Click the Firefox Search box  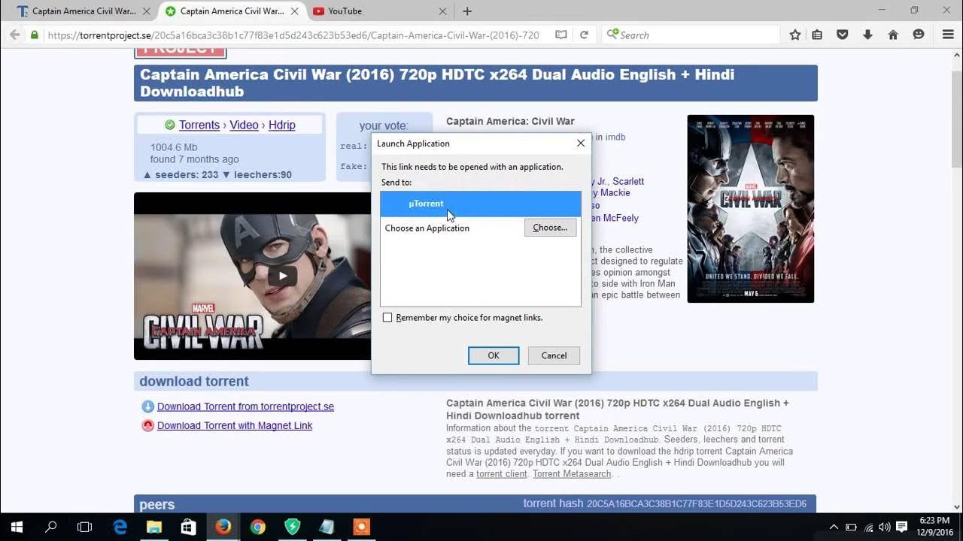692,35
